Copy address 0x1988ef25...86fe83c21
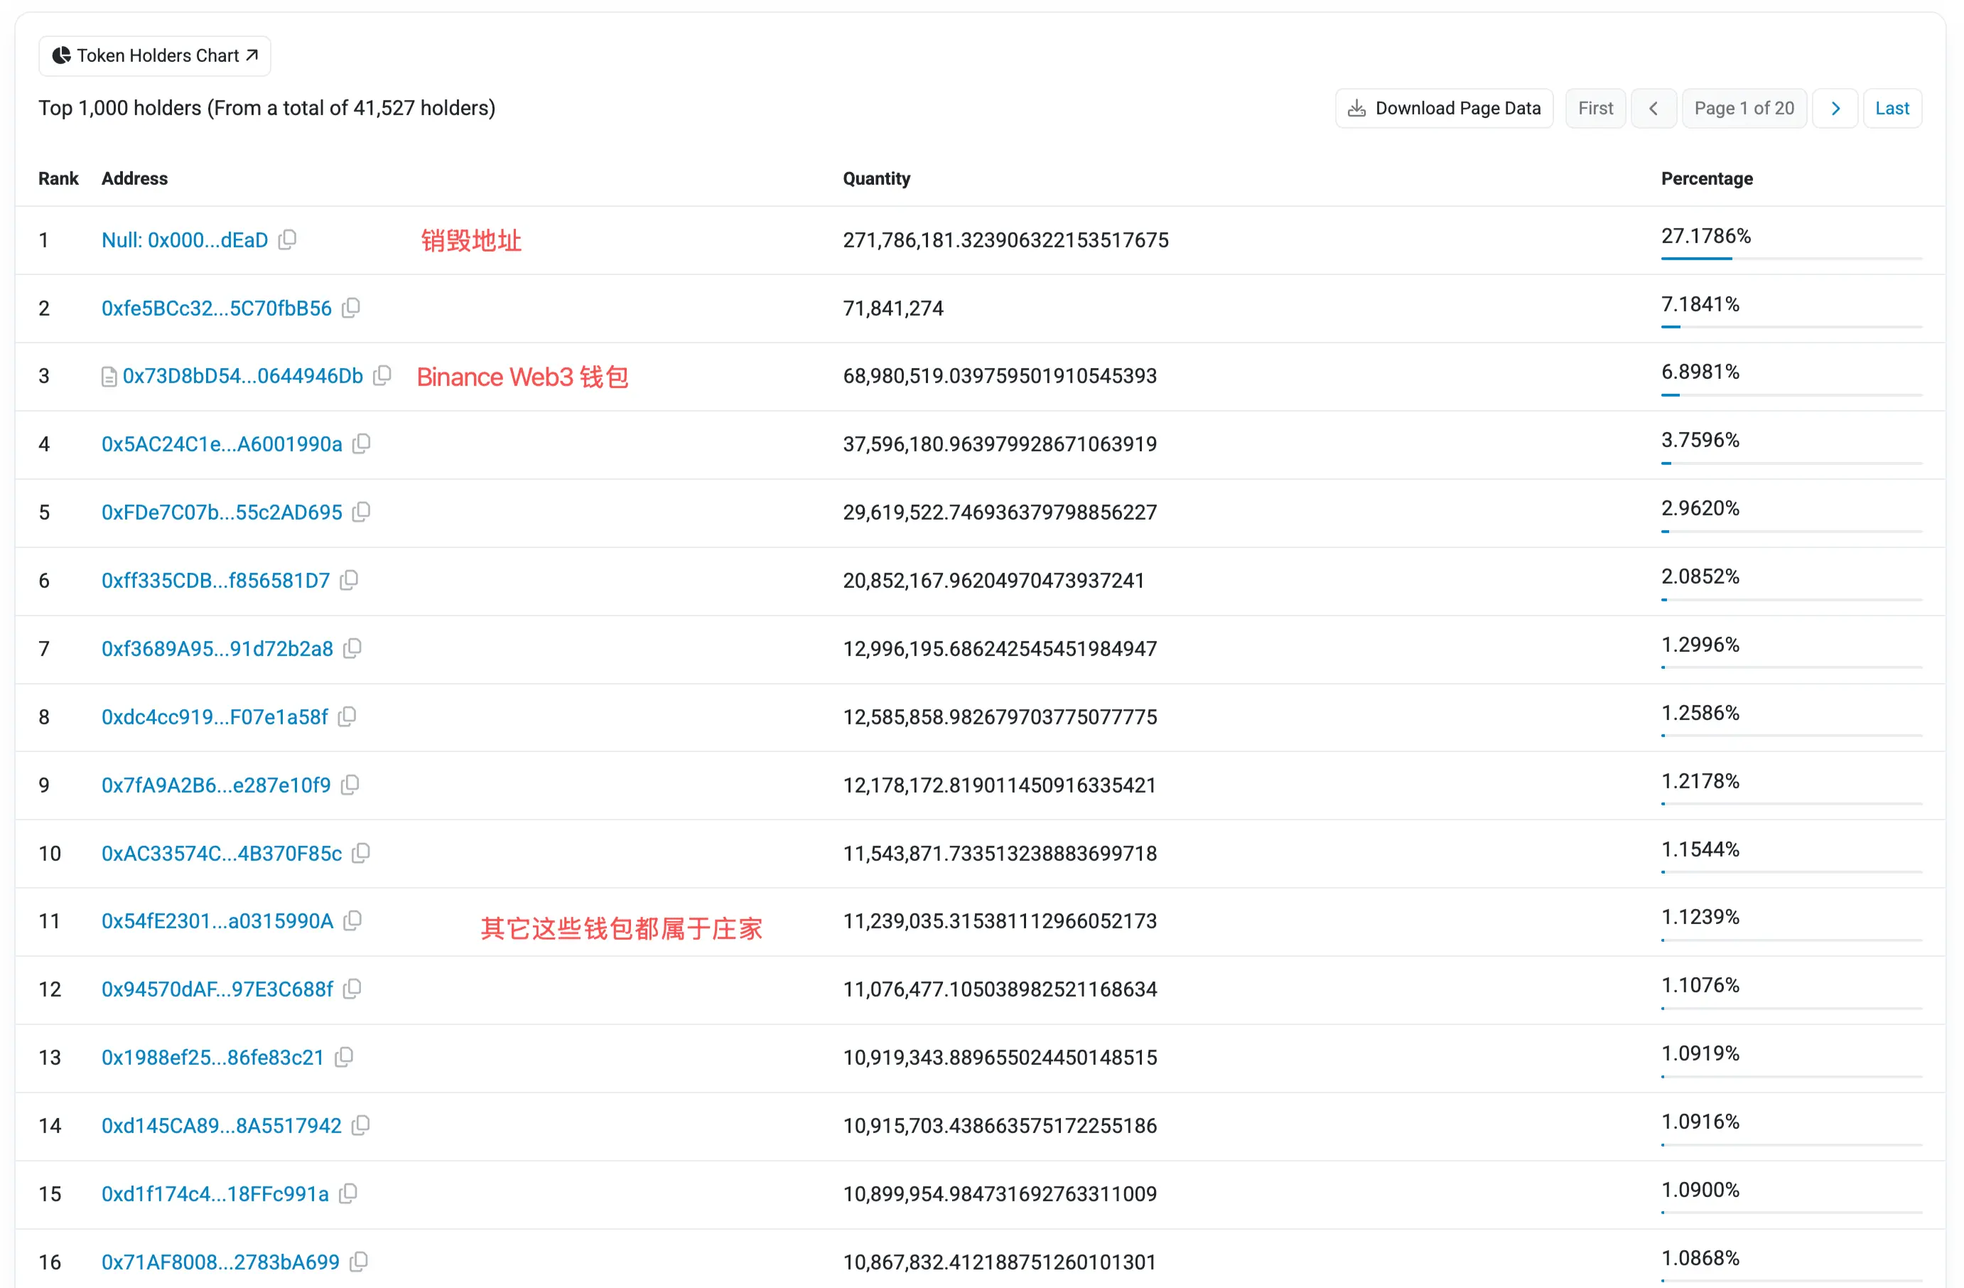 pos(344,1057)
